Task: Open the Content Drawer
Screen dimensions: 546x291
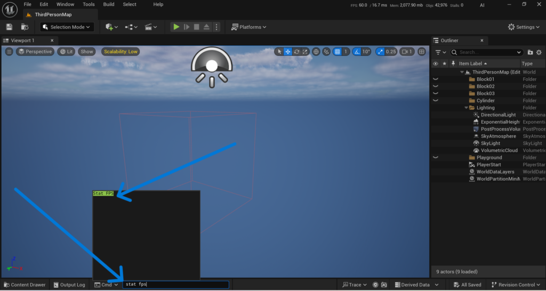Action: coord(25,285)
